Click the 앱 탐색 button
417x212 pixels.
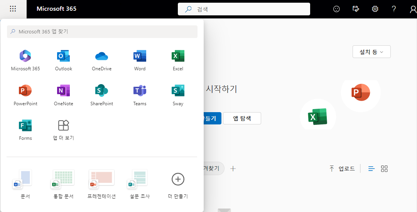pos(242,118)
